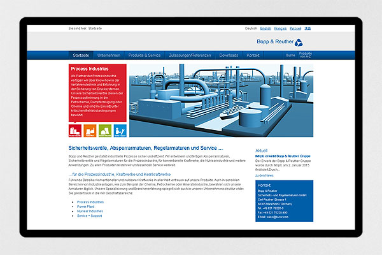The height and width of the screenshot is (255, 382).
Task: Open Produkte von A-Z listing
Action: click(306, 55)
